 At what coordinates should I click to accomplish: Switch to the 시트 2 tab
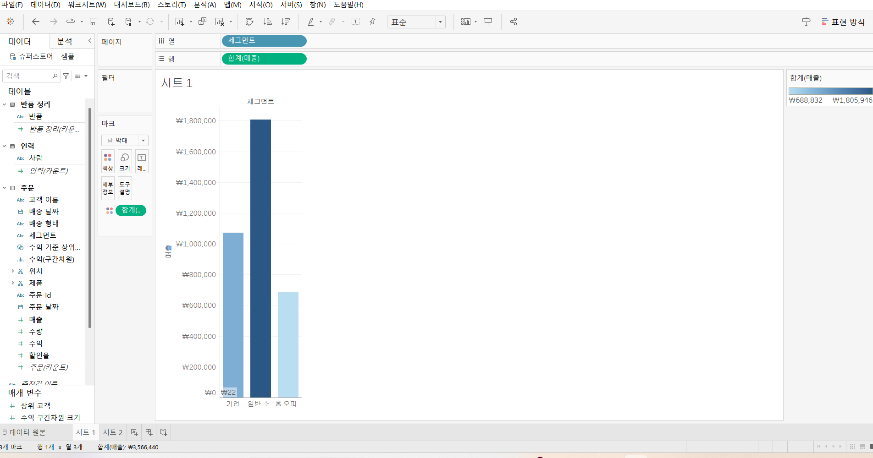113,432
